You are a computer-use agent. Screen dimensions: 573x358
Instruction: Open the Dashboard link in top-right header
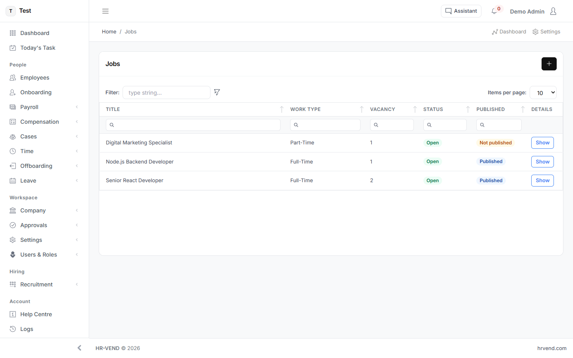point(509,32)
